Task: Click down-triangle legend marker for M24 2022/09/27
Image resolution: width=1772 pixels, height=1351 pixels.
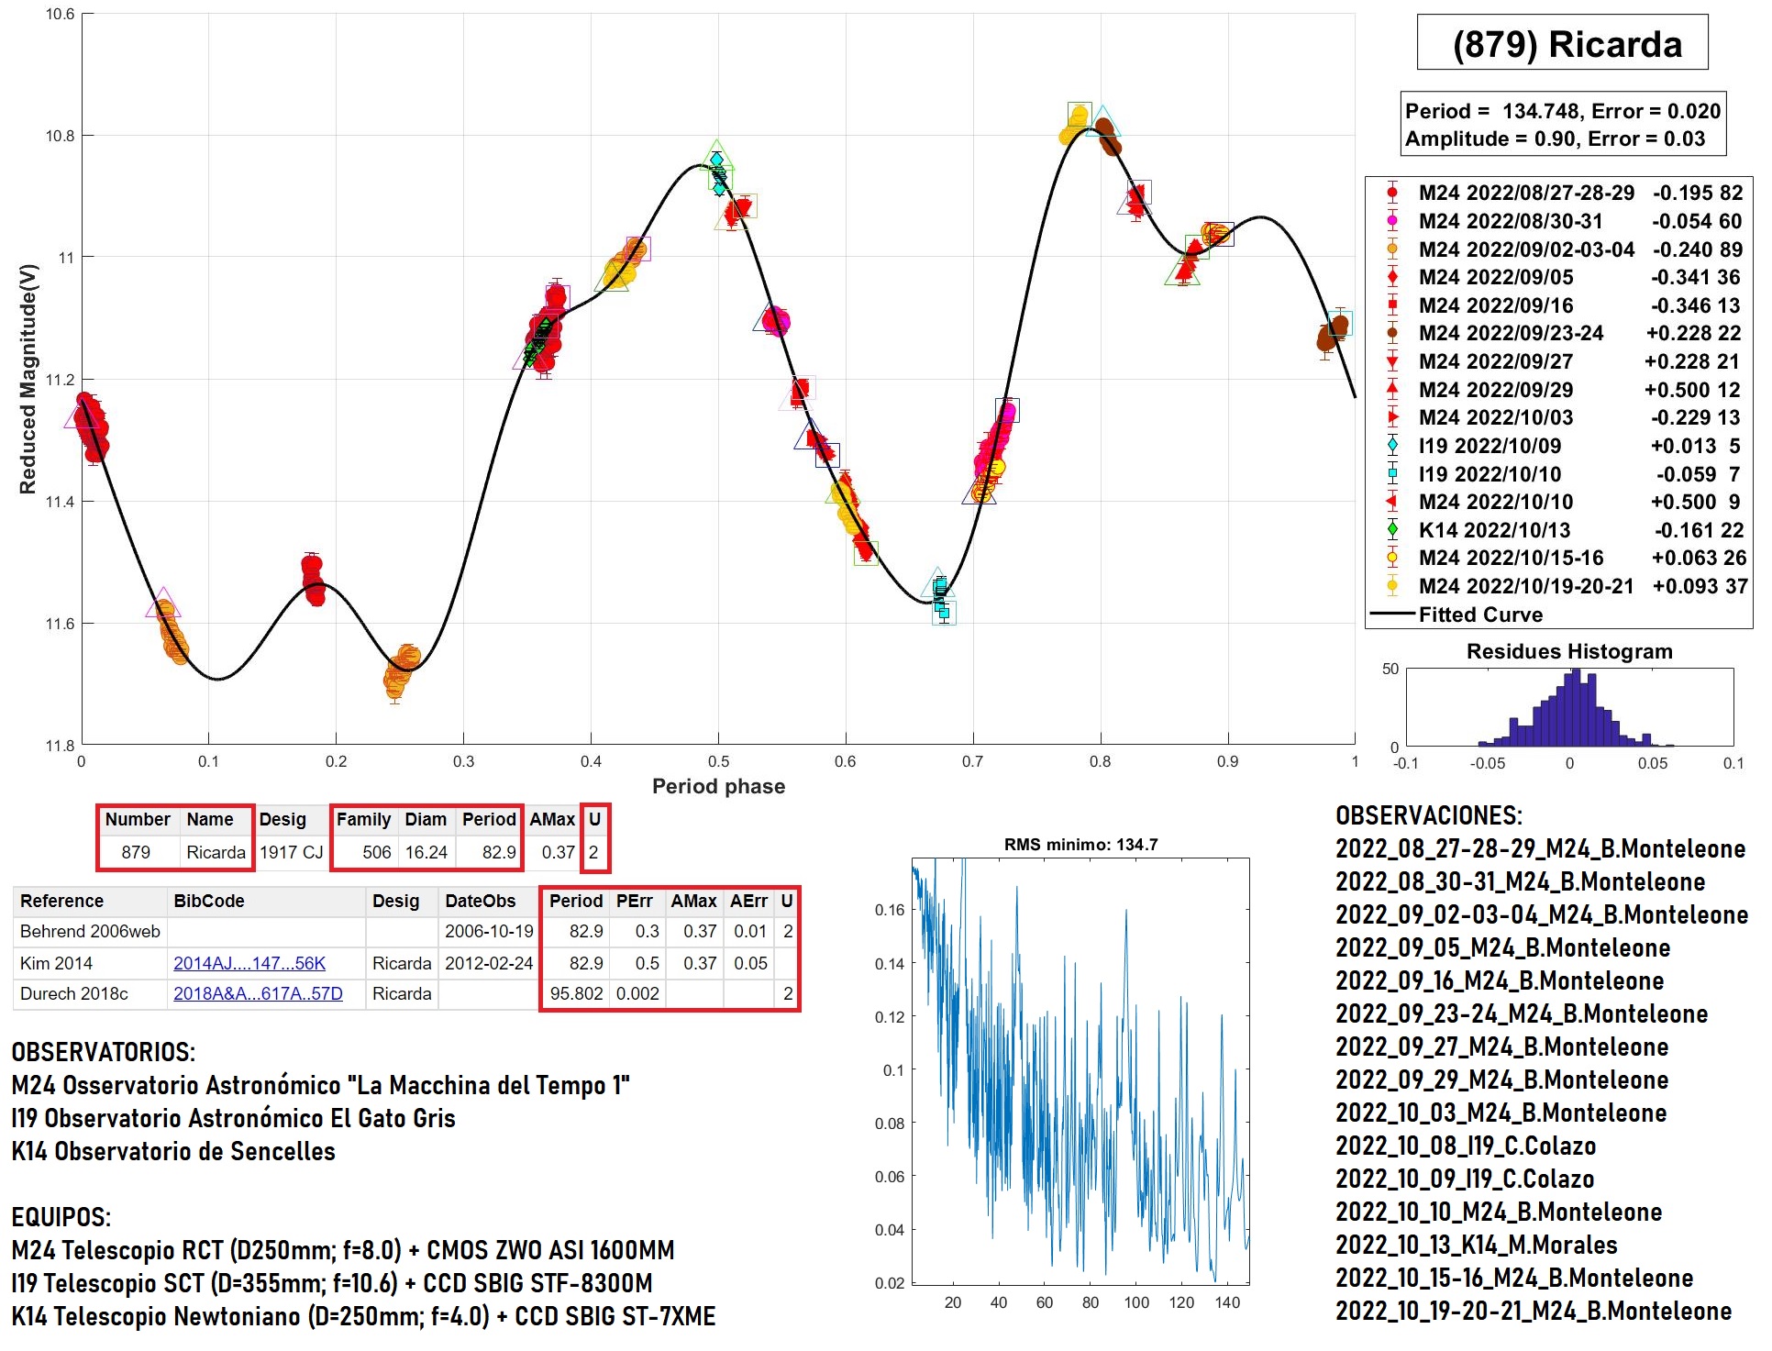Action: [1392, 361]
